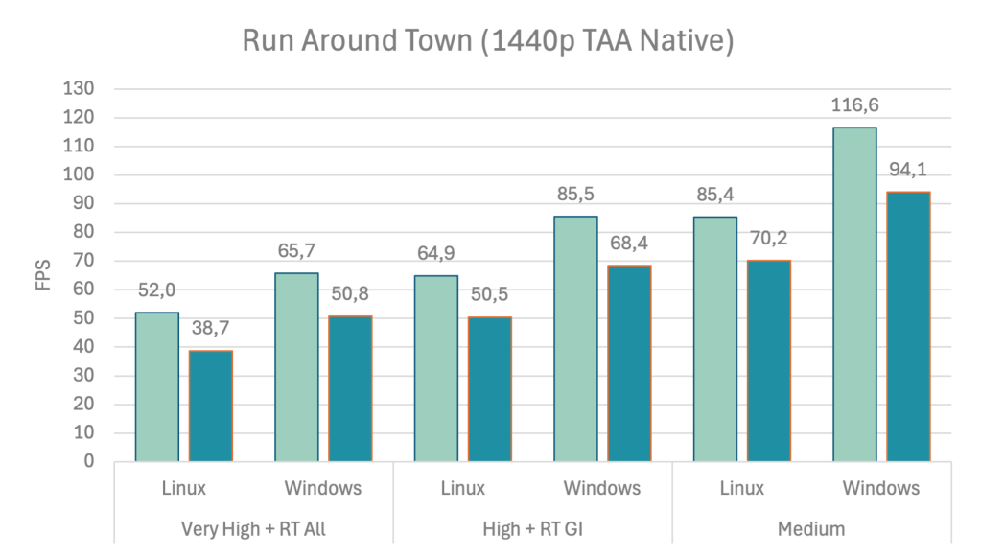Viewport: 981px width, 557px height.
Task: Select the bar with value 50,8
Action: [x=350, y=388]
